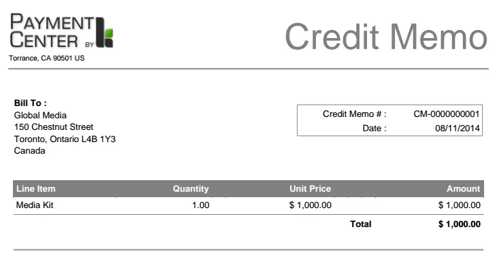This screenshot has height=257, width=497.
Task: Click the 150 Chestnut Street line
Action: (54, 127)
